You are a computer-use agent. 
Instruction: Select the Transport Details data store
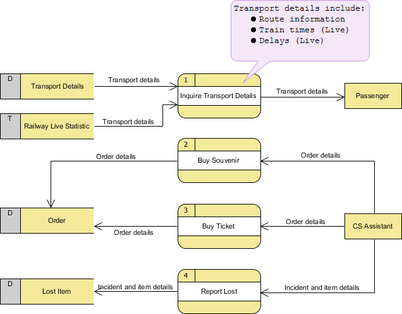[57, 87]
